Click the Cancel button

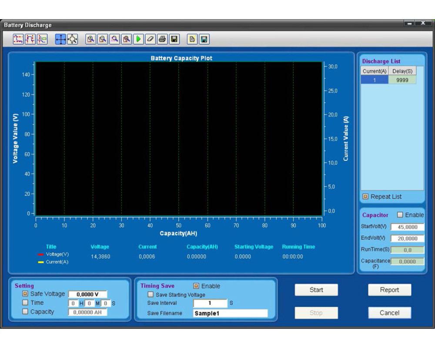coord(389,313)
